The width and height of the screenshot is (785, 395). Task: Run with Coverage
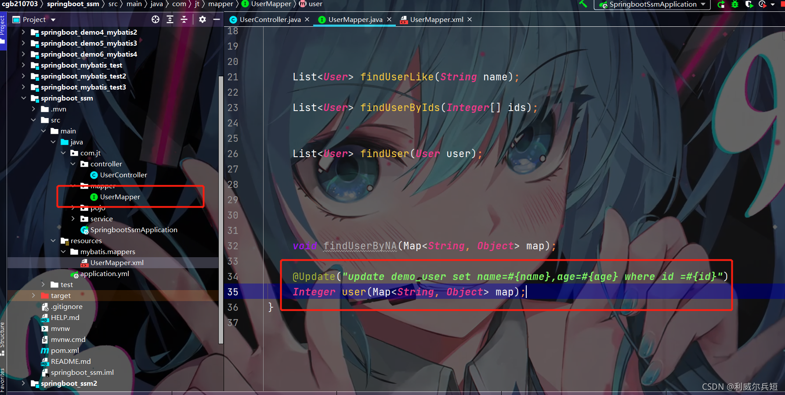(x=750, y=4)
